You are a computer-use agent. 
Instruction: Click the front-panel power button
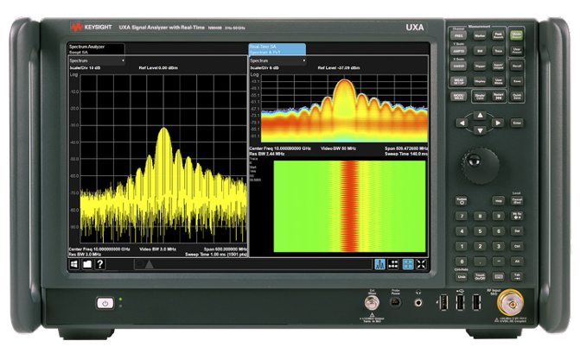point(105,303)
